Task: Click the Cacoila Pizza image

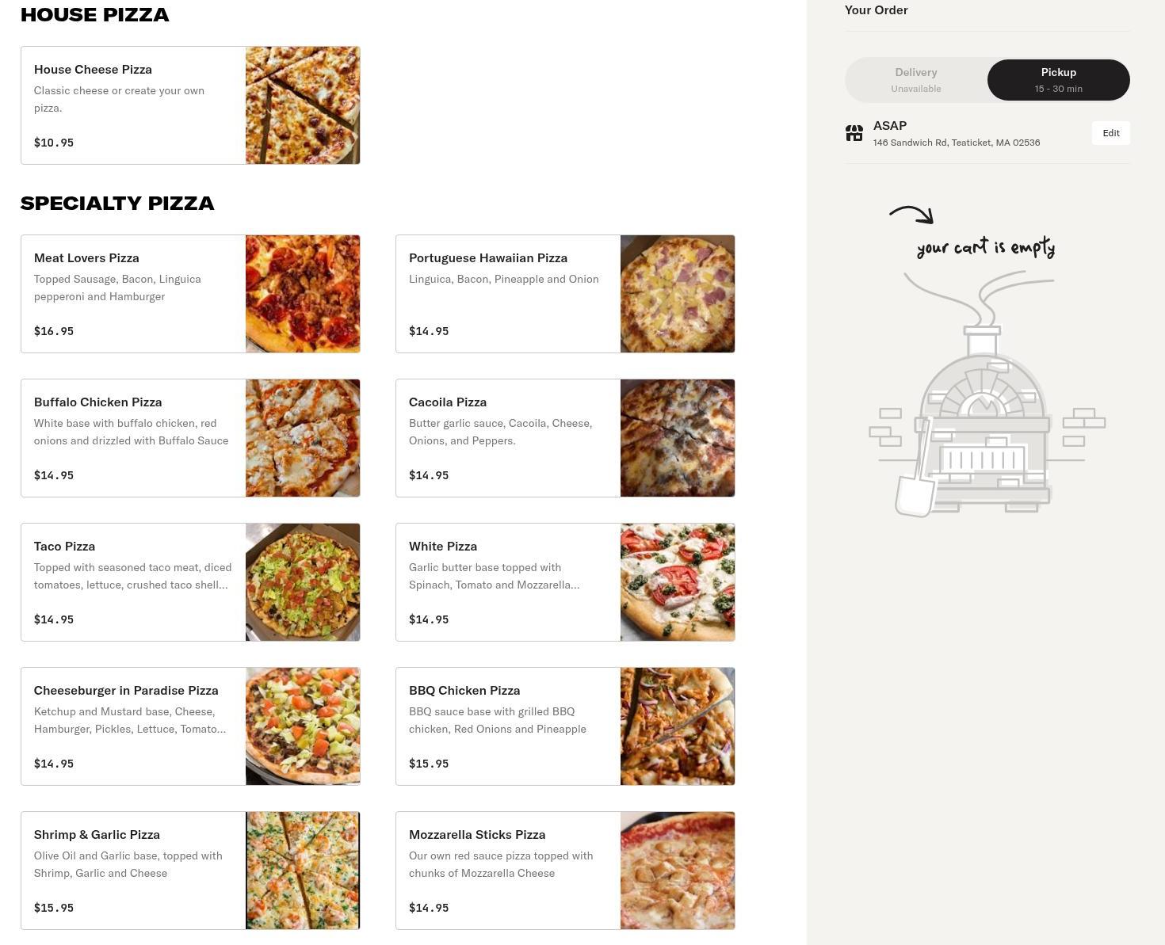Action: (678, 438)
